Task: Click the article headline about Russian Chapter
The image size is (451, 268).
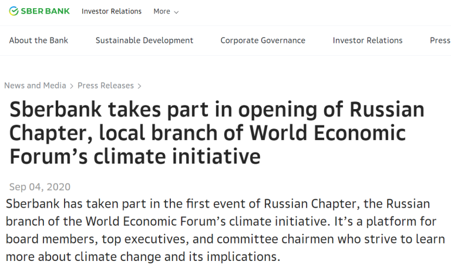Action: (216, 133)
